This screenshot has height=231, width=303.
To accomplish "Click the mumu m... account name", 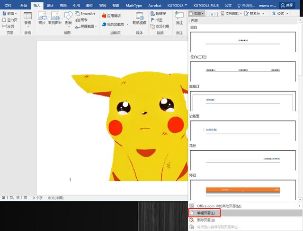I will [267, 6].
